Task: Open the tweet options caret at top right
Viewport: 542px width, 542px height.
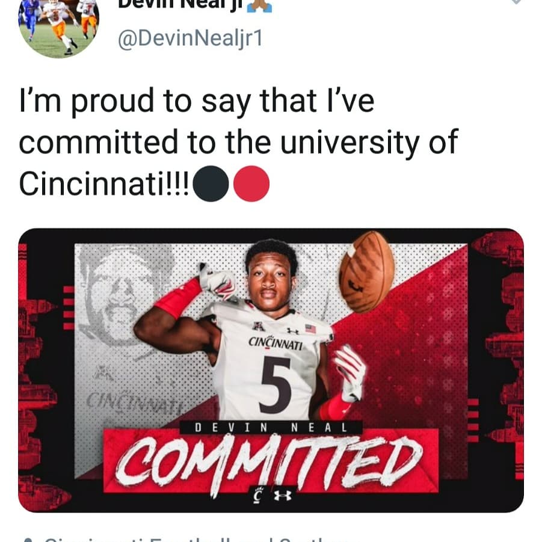Action: (516, 2)
